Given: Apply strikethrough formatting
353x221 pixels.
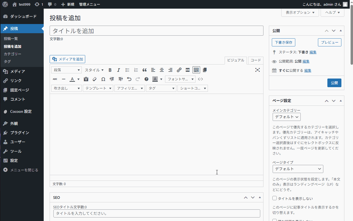Looking at the screenshot, I should (x=55, y=79).
